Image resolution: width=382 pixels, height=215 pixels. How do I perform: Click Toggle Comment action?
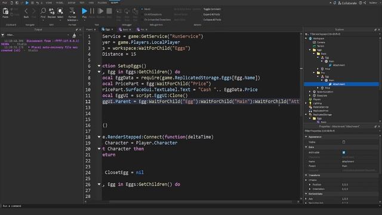[212, 9]
